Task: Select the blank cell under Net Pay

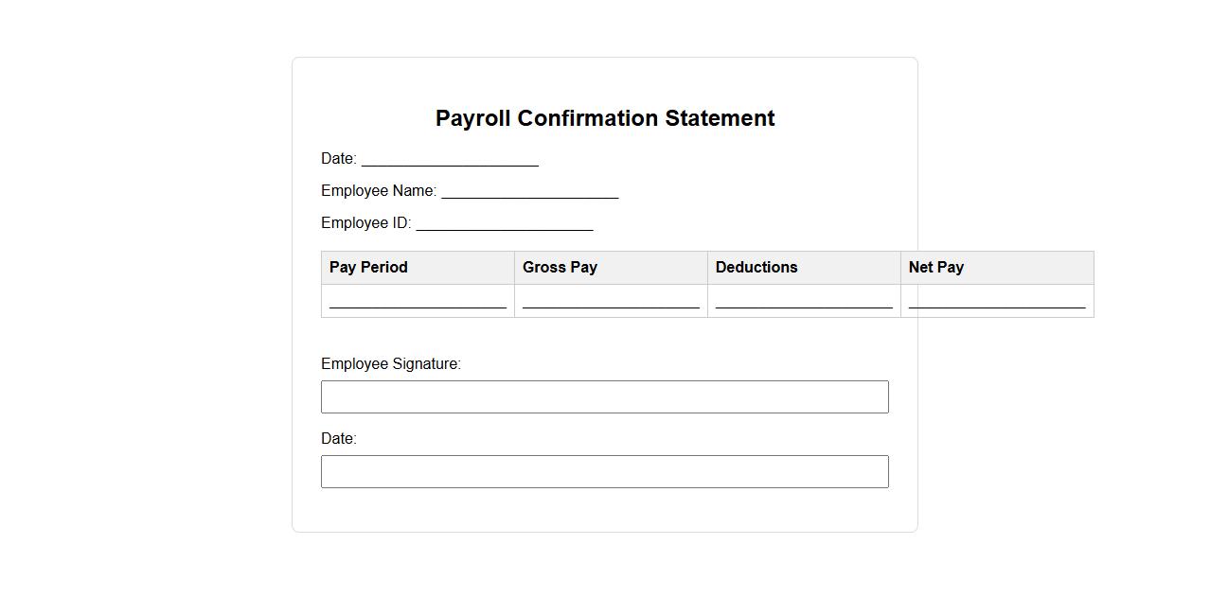Action: (x=997, y=301)
